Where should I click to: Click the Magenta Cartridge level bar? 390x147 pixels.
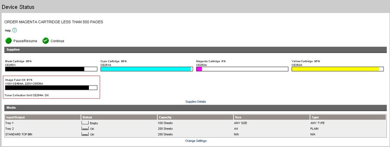pyautogui.click(x=242, y=69)
